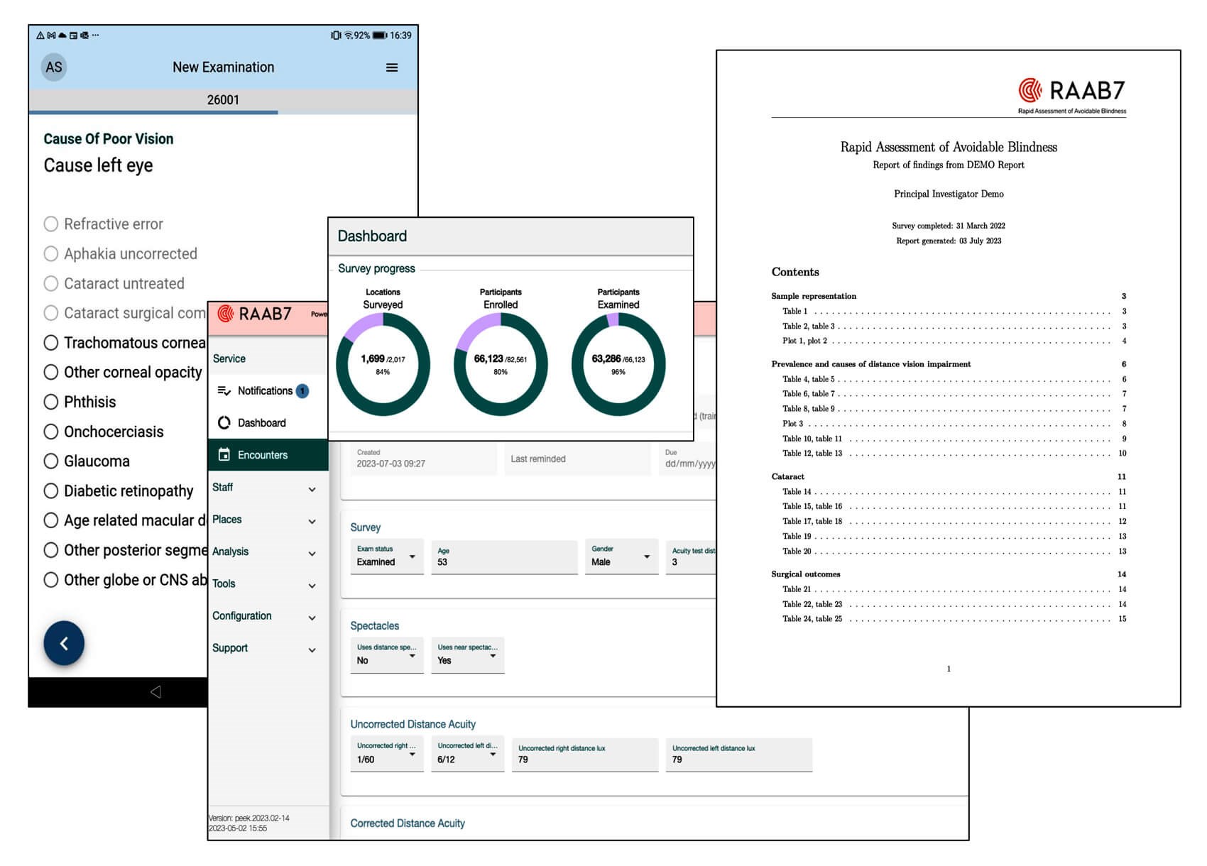The image size is (1207, 866).
Task: Click the Encounters calendar icon
Action: 224,455
